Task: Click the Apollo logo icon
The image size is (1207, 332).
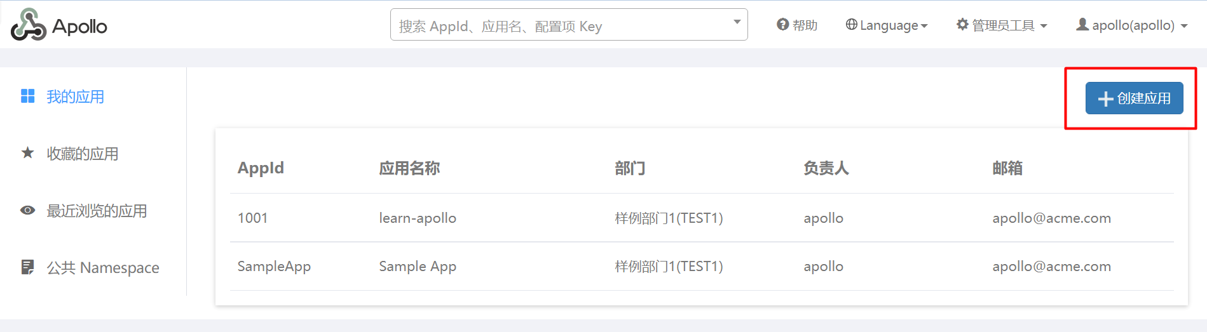Action: click(x=29, y=25)
